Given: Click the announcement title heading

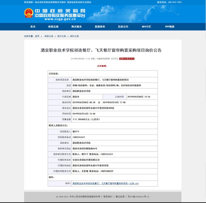Looking at the screenshot, I should 101,50.
